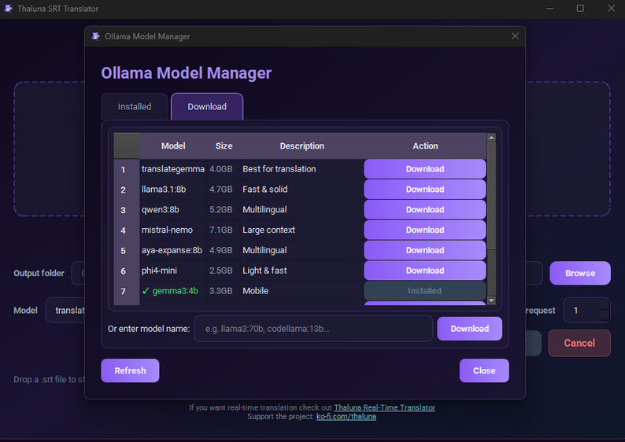The height and width of the screenshot is (442, 625).
Task: Download the mistral-nemo model
Action: (424, 230)
